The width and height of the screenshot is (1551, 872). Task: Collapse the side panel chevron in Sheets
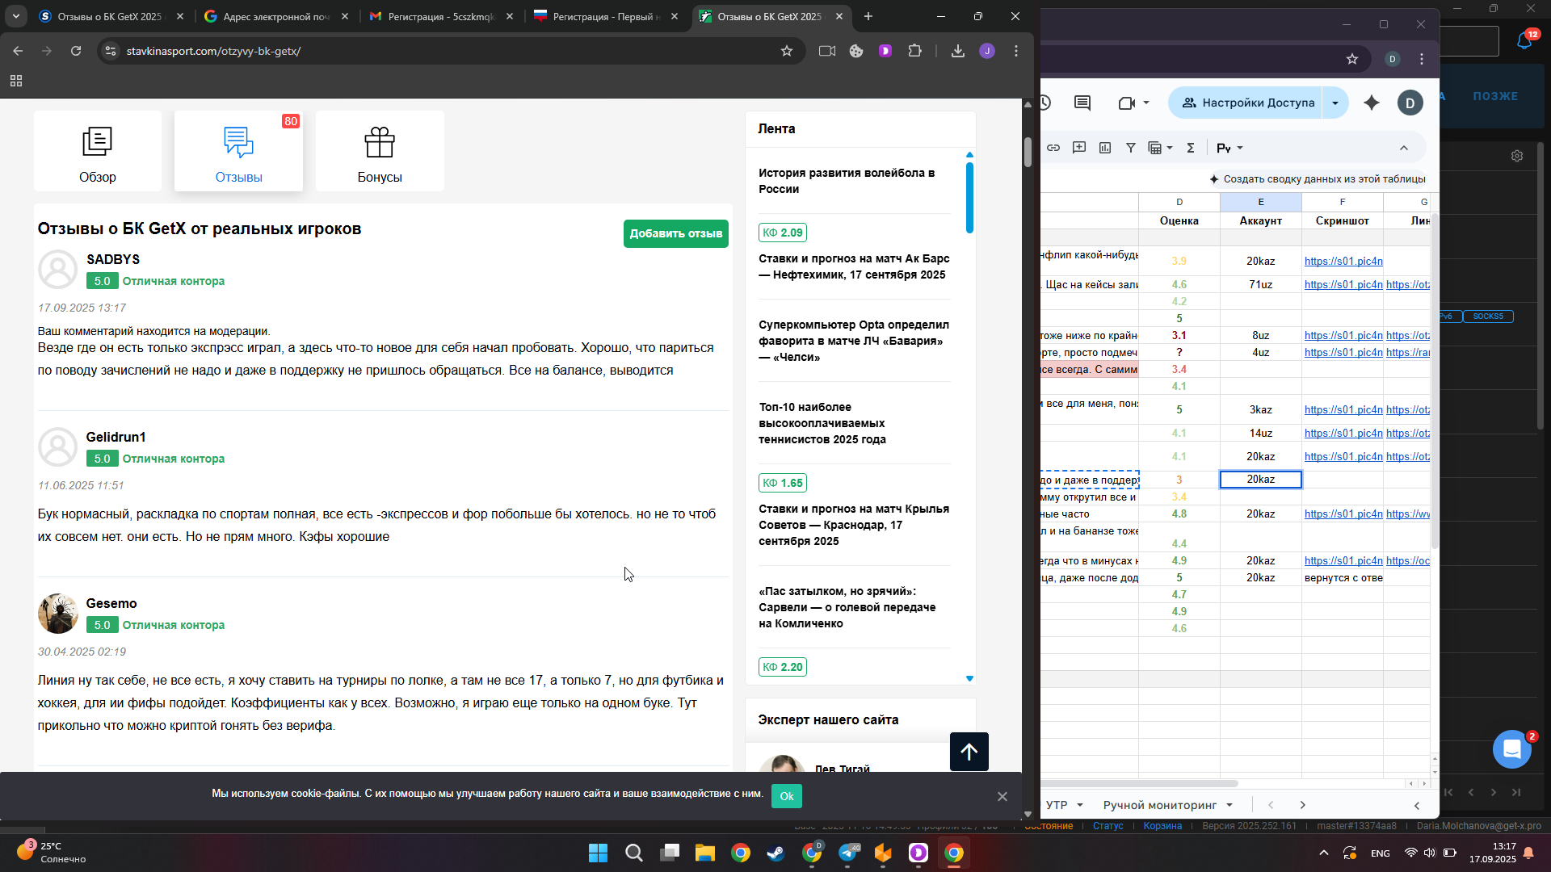tap(1417, 805)
